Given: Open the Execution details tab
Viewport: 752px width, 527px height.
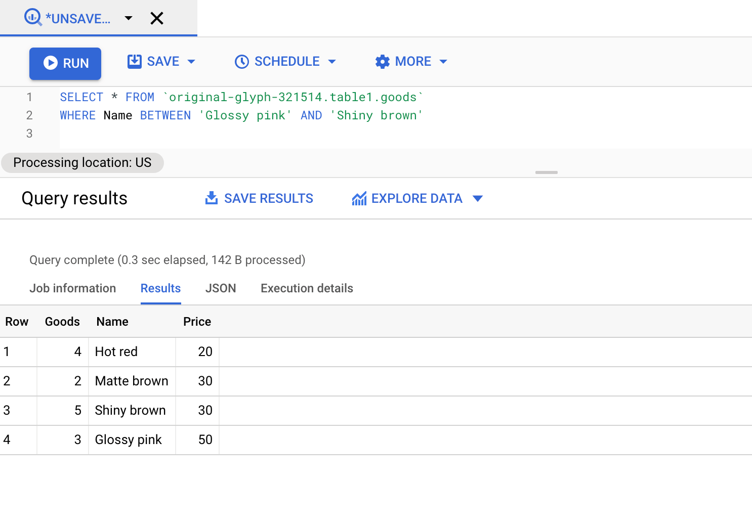Looking at the screenshot, I should coord(307,288).
